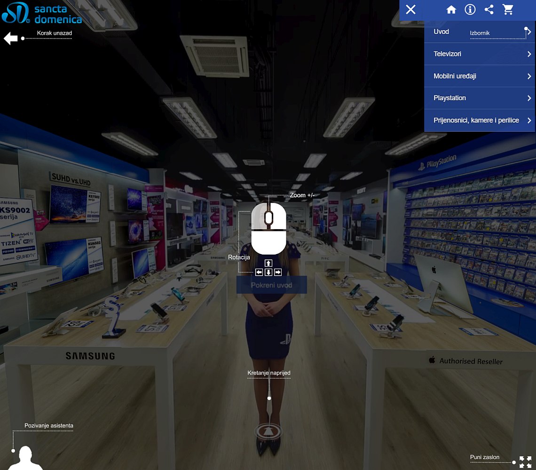Toggle full screen with the expand icon
The width and height of the screenshot is (536, 470).
coord(525,462)
